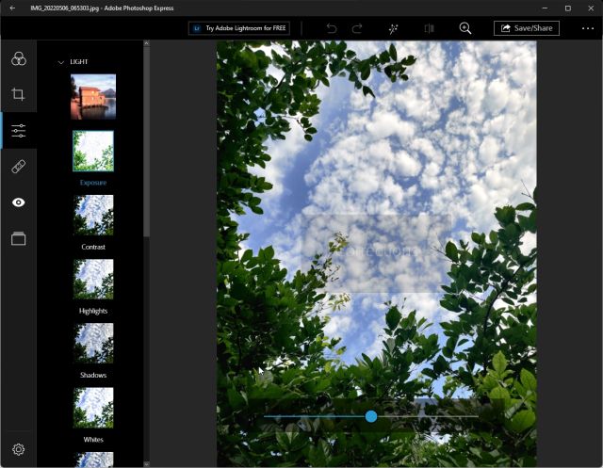Click the Zoom magnifier icon
This screenshot has width=603, height=468.
[464, 28]
